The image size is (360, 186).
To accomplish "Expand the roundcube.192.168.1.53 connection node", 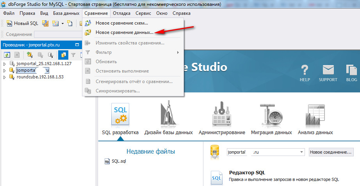I will (x=5, y=77).
